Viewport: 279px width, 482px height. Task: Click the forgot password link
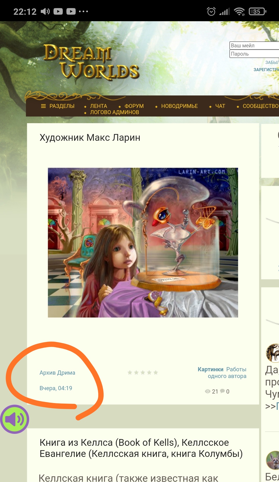click(x=272, y=62)
